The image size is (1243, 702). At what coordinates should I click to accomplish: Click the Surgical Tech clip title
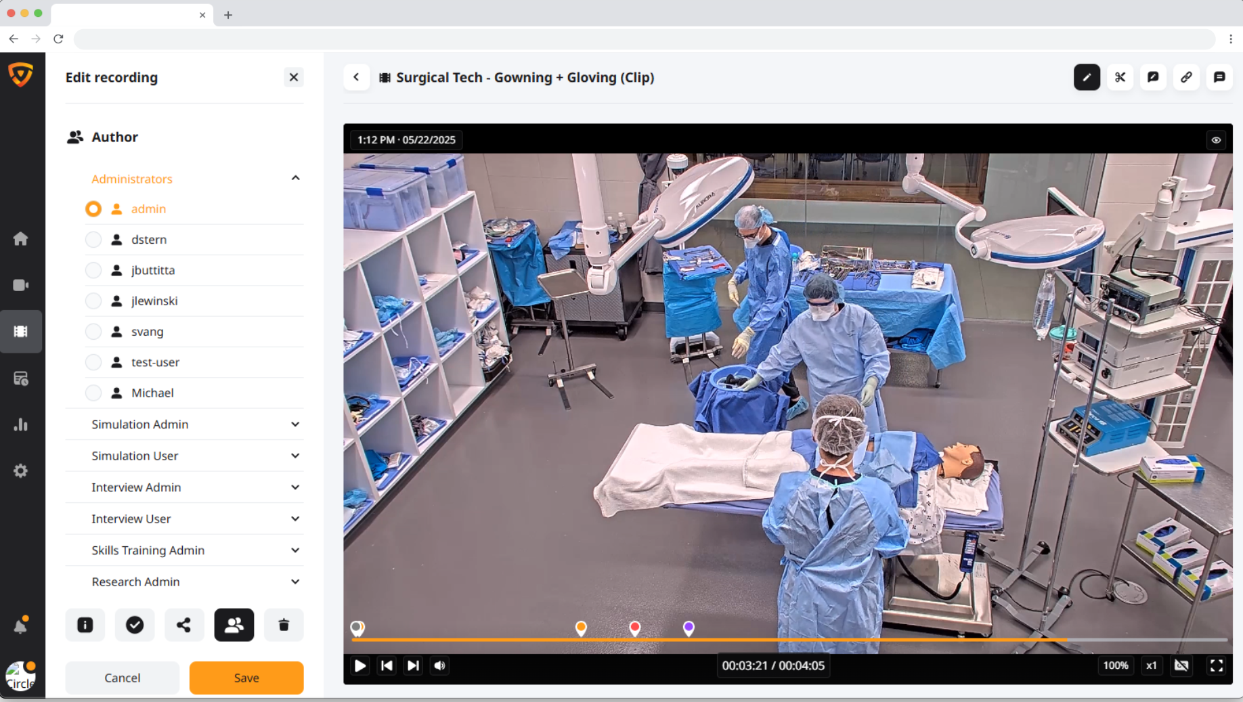[525, 77]
